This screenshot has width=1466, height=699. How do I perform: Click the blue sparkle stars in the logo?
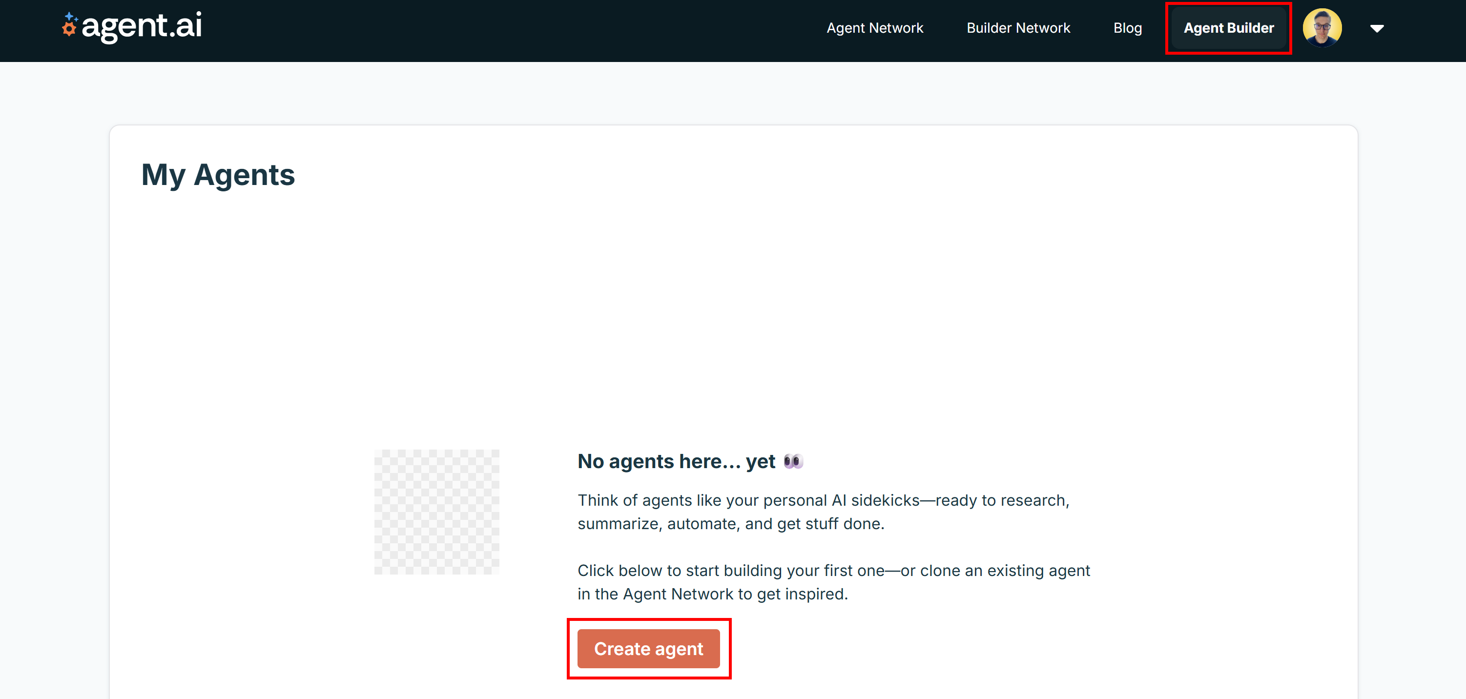71,16
